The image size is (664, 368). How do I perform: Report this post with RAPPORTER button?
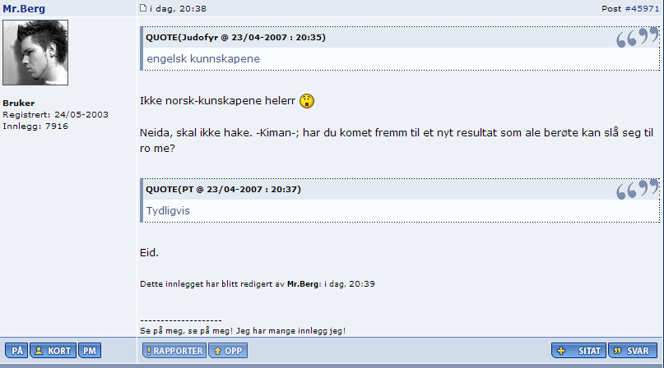pyautogui.click(x=174, y=351)
